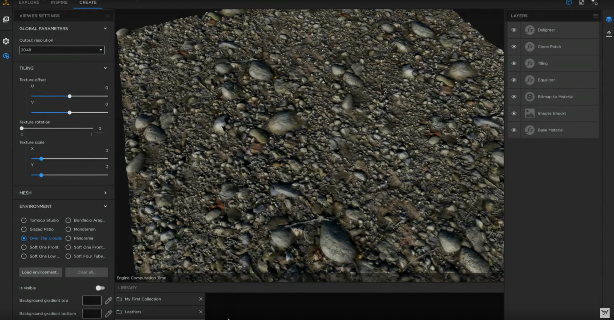Screen dimensions: 614x320
Task: Click the Texture scale Y slider
Action: pos(69,175)
